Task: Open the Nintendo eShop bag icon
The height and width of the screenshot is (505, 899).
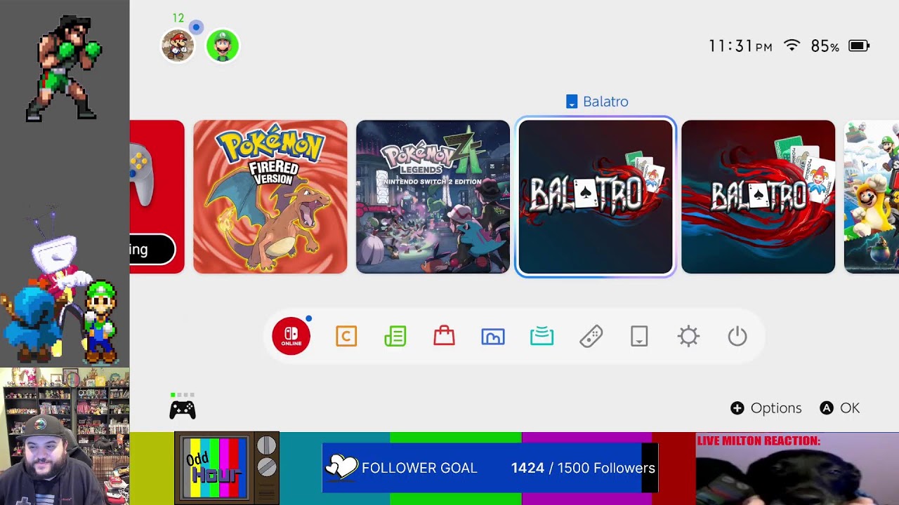Action: (x=444, y=336)
